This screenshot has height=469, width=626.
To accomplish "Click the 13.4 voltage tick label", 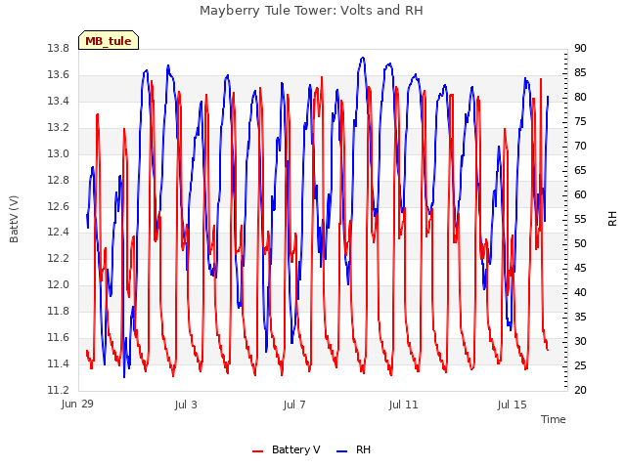I will (x=58, y=102).
